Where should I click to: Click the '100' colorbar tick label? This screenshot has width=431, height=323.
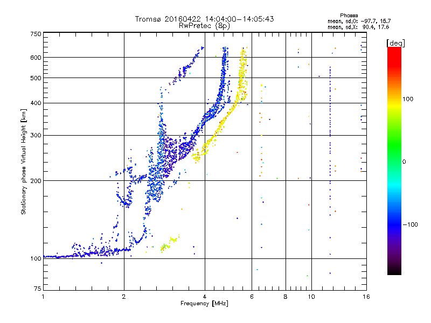[408, 99]
